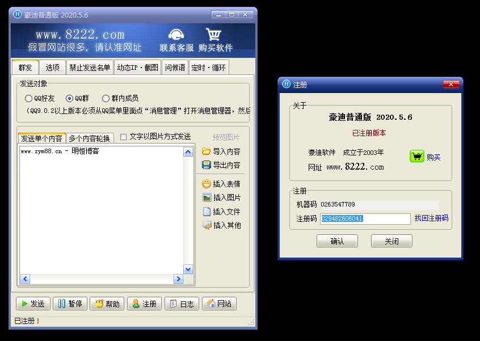The height and width of the screenshot is (341, 480).
Task: Select the QQ好友 radio button
Action: tap(28, 98)
